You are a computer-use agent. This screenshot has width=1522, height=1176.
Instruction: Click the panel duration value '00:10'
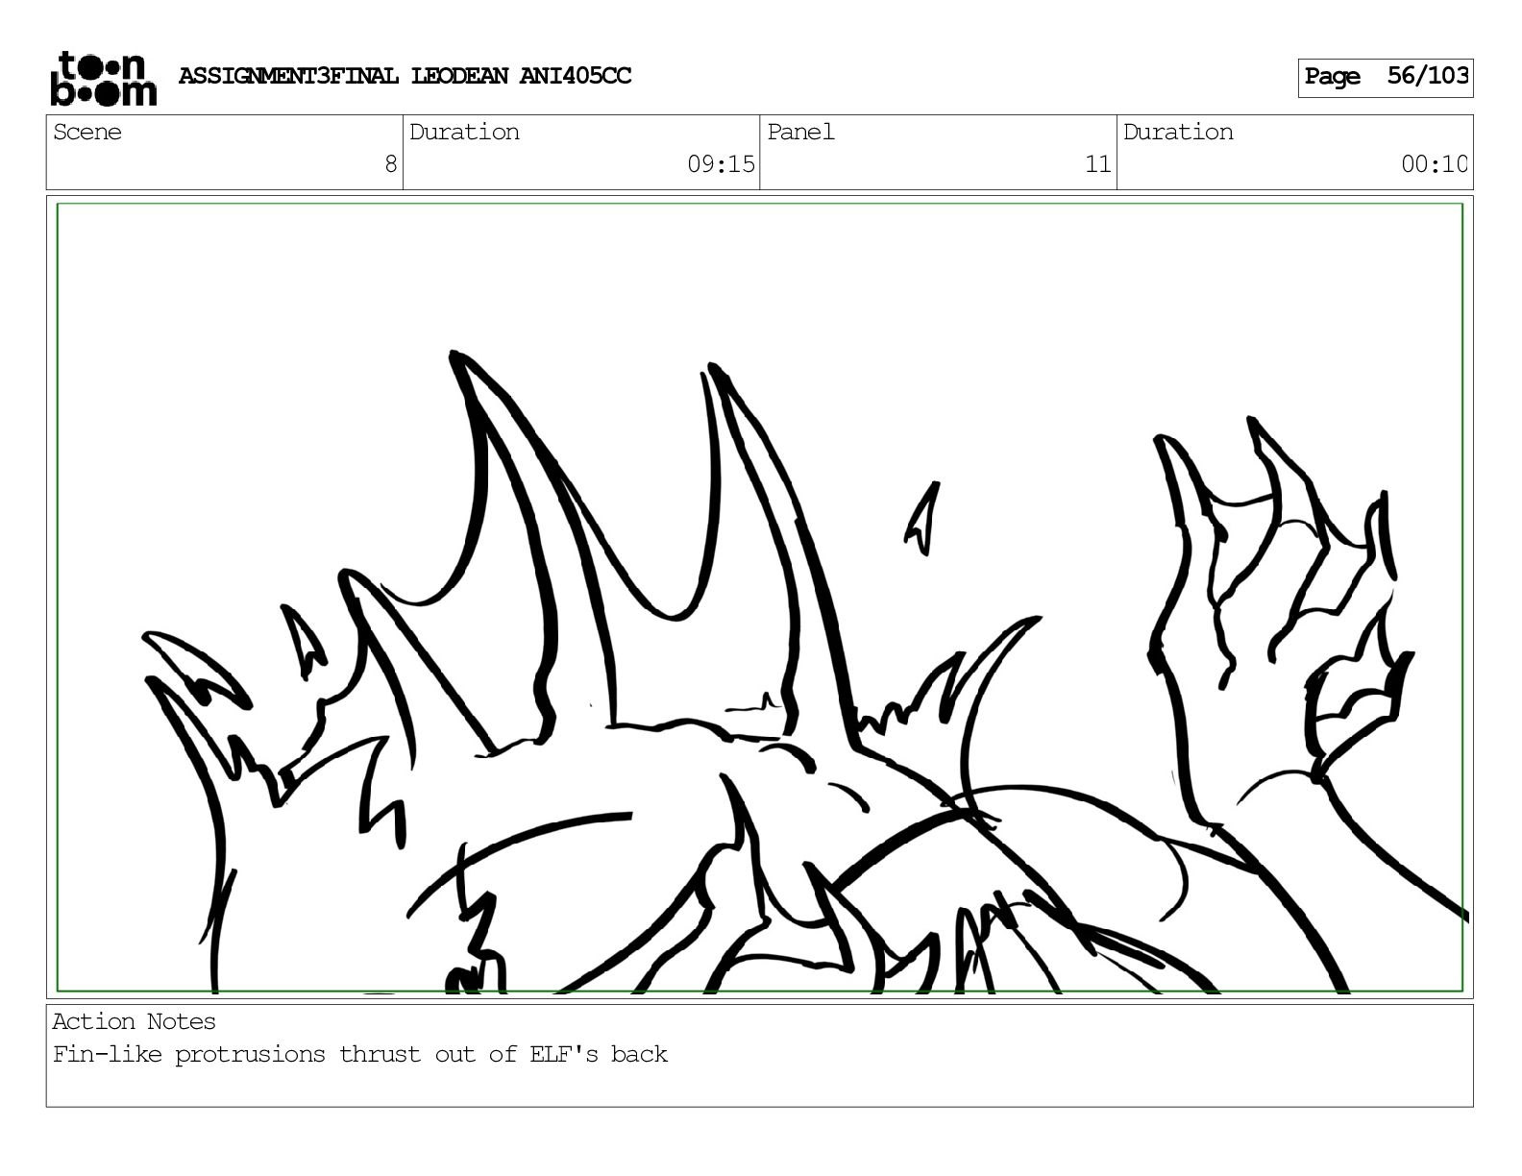click(x=1434, y=164)
